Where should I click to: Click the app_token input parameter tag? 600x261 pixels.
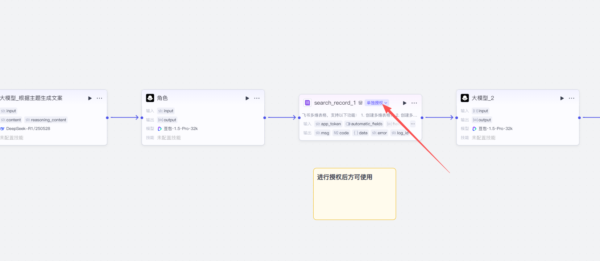328,124
